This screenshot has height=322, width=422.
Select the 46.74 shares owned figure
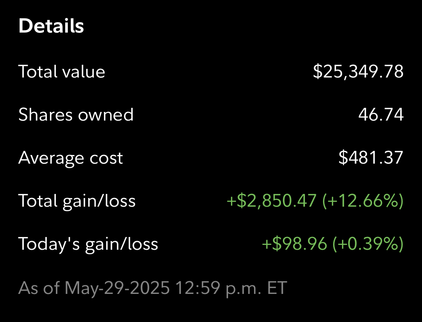[381, 115]
